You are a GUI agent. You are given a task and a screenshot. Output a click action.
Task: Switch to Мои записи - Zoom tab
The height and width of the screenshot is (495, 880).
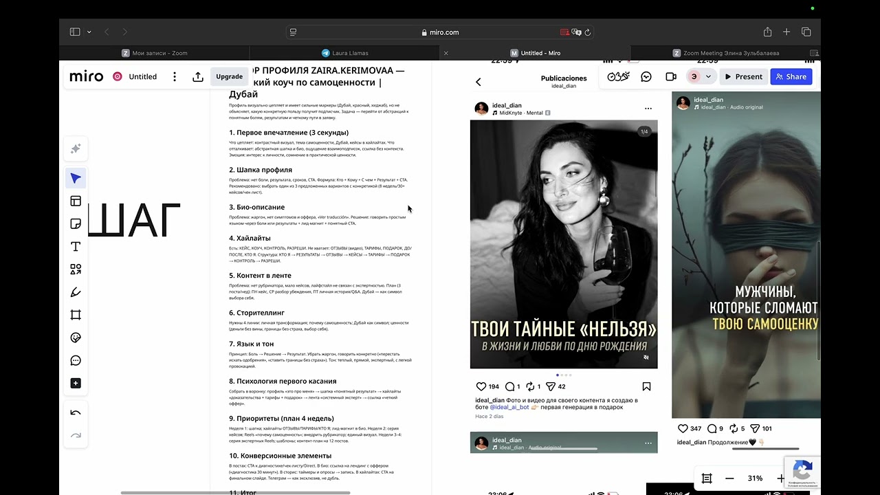[155, 53]
